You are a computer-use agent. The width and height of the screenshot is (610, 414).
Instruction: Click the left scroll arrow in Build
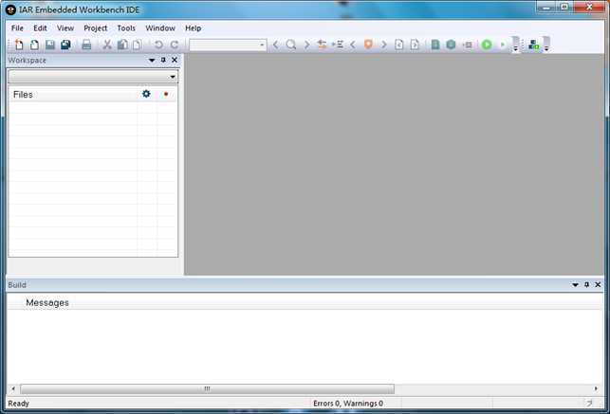[x=13, y=388]
